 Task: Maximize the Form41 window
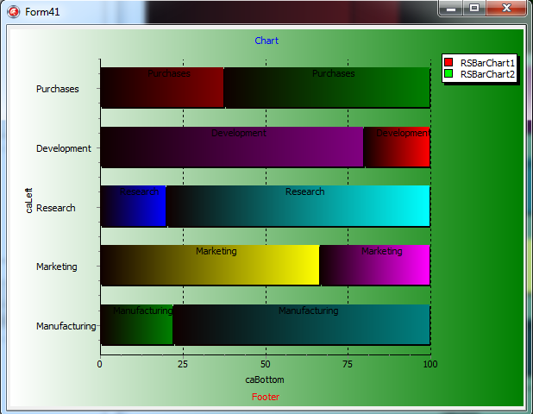(x=473, y=9)
